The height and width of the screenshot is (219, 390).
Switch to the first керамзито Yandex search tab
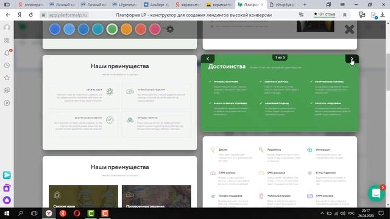coord(188,4)
